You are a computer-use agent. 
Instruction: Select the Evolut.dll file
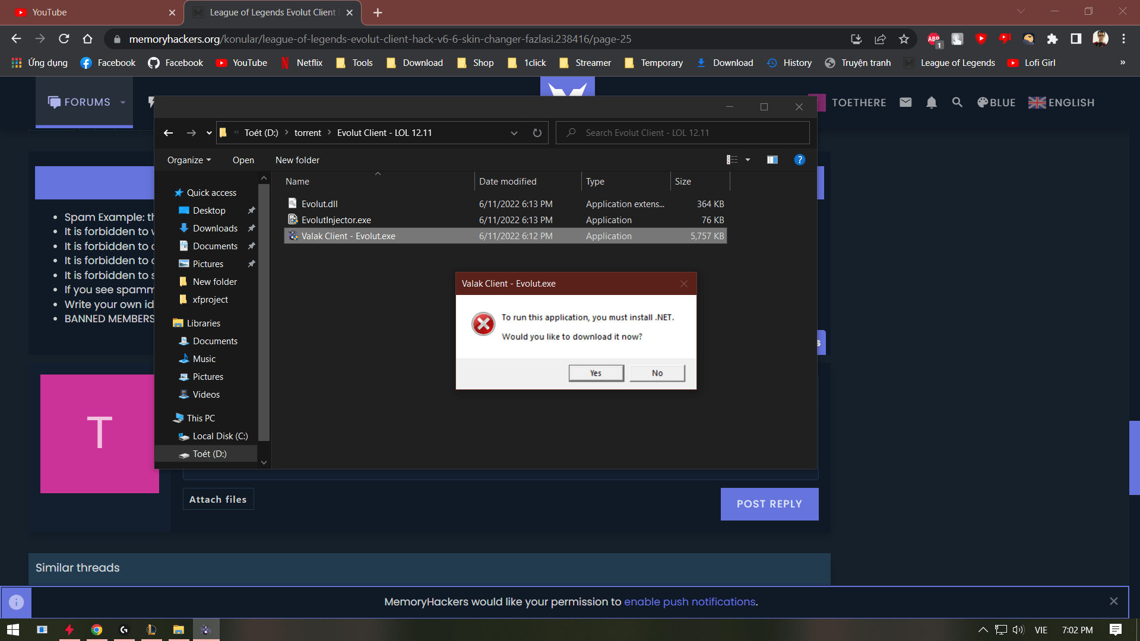(505, 204)
